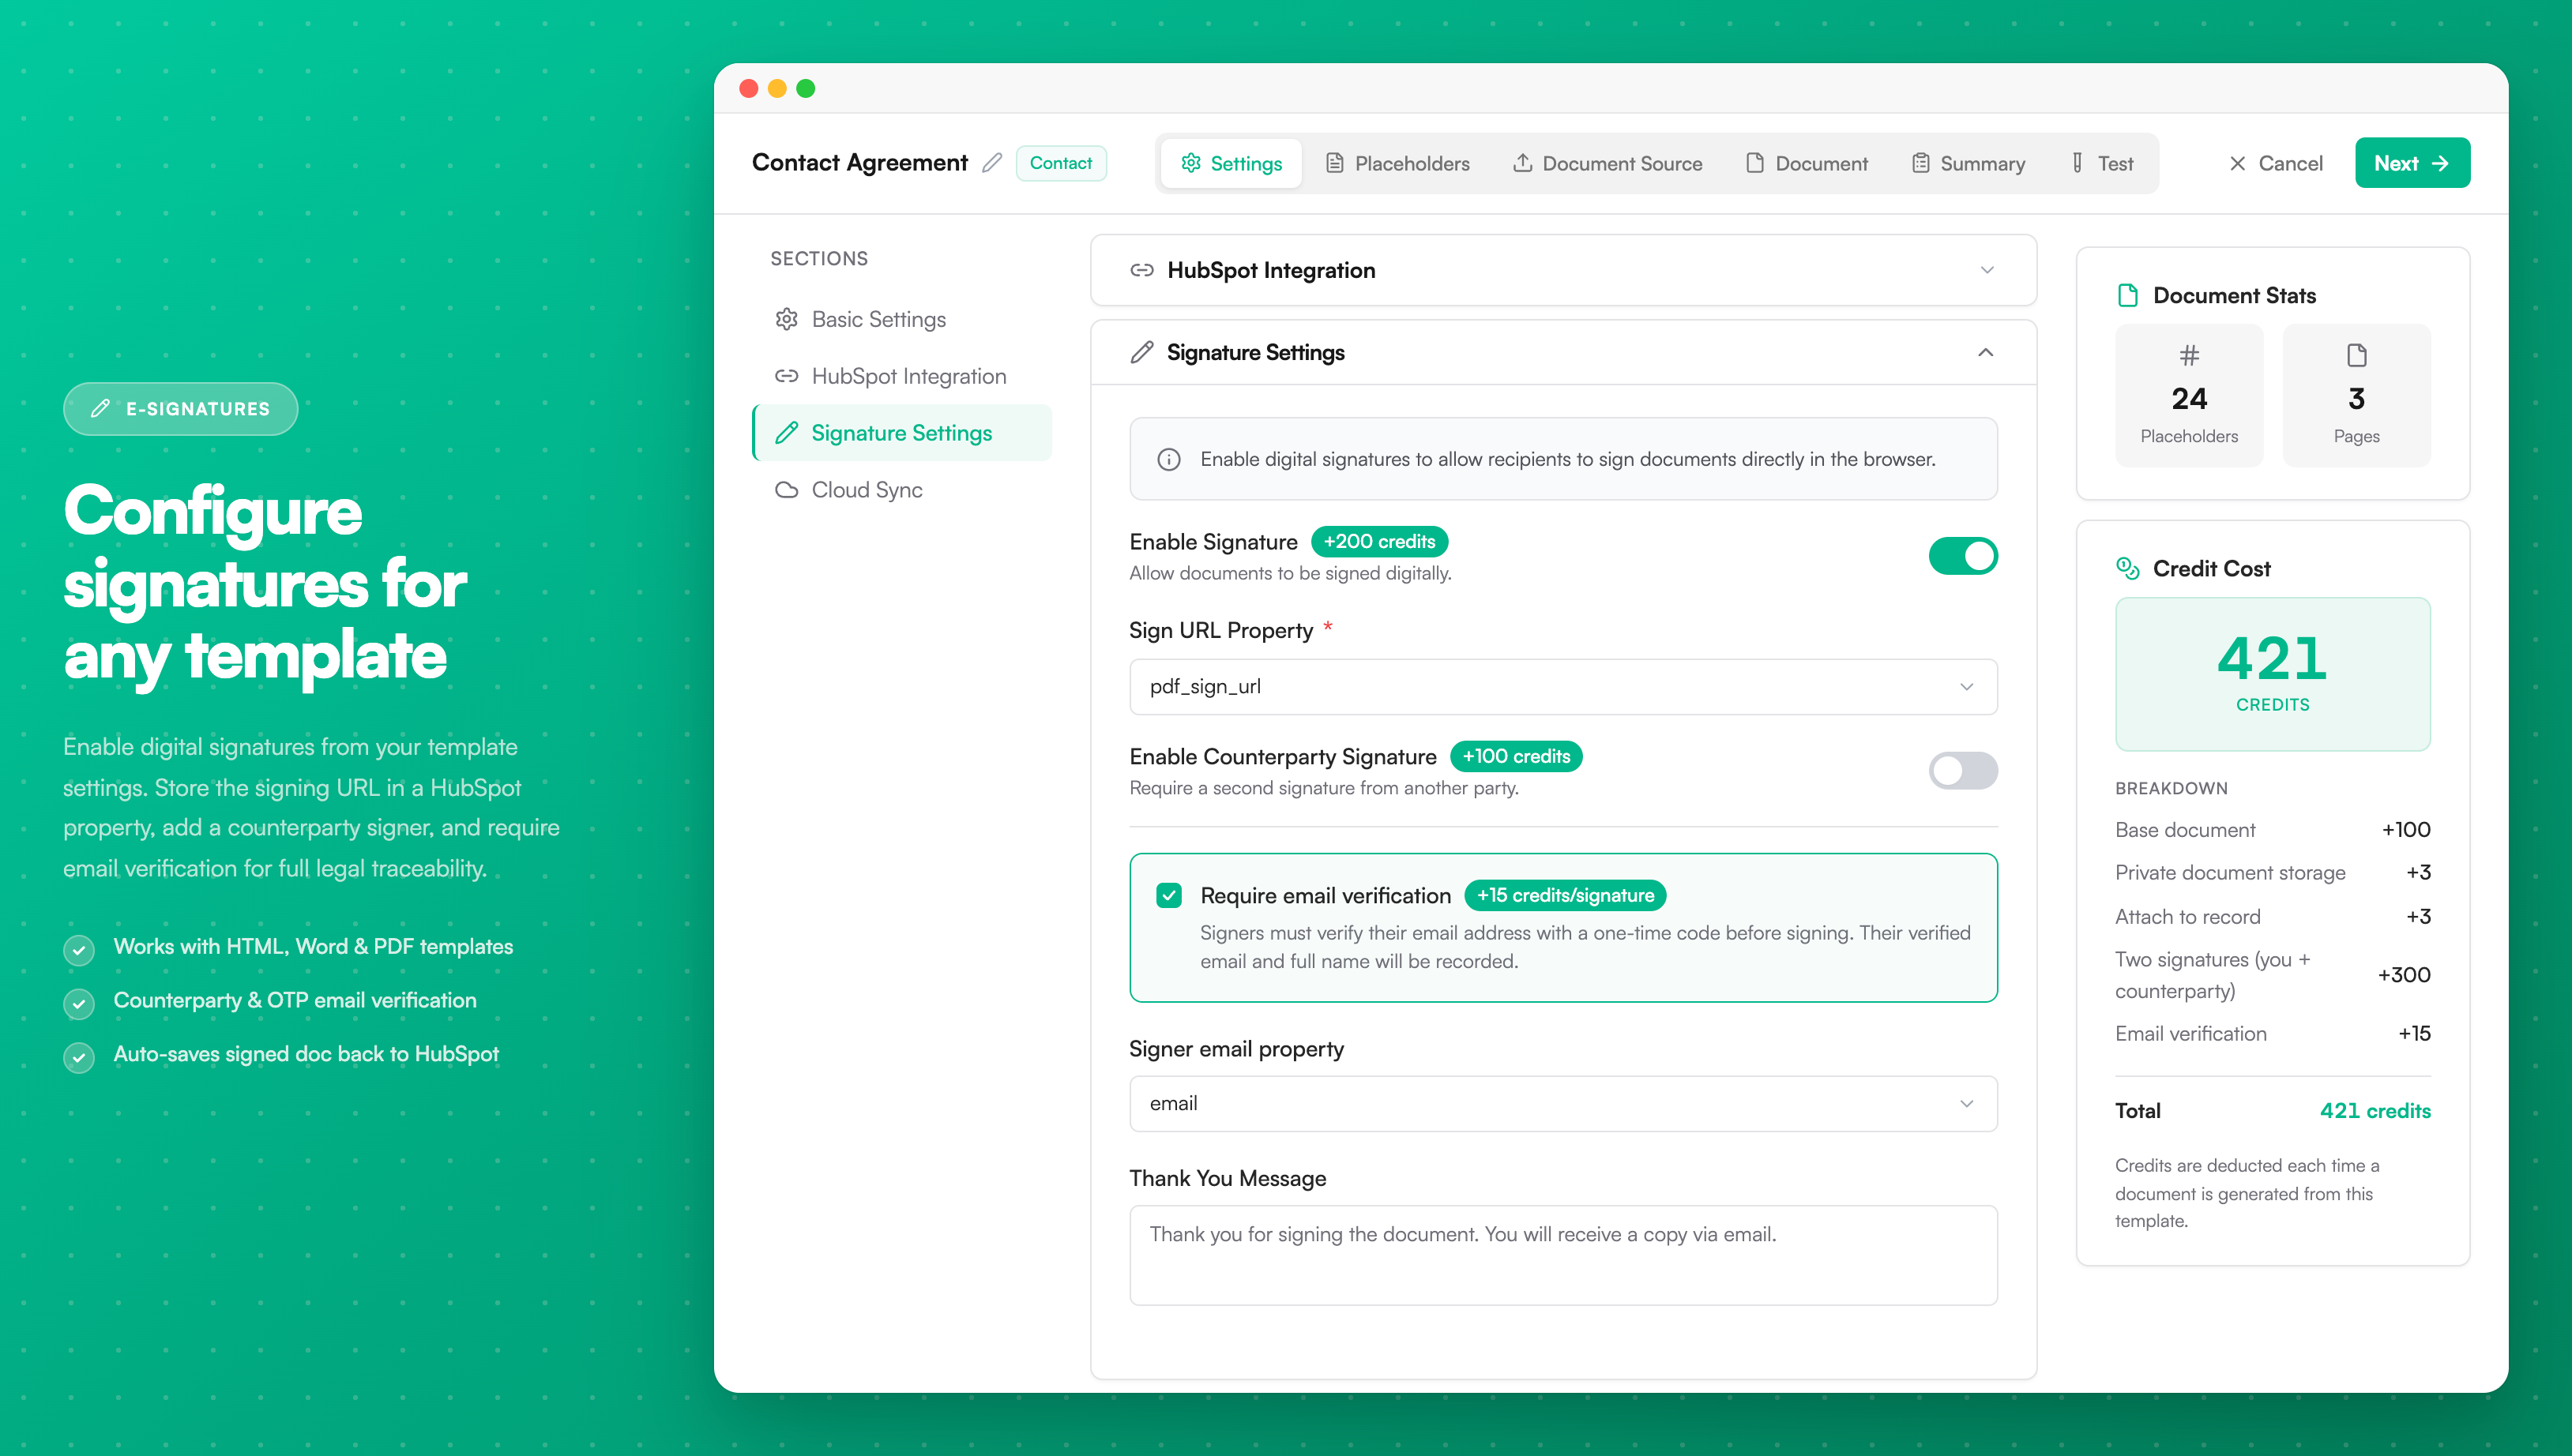The height and width of the screenshot is (1456, 2572).
Task: Click the Document Stats pages icon showing 3
Action: 2356,354
